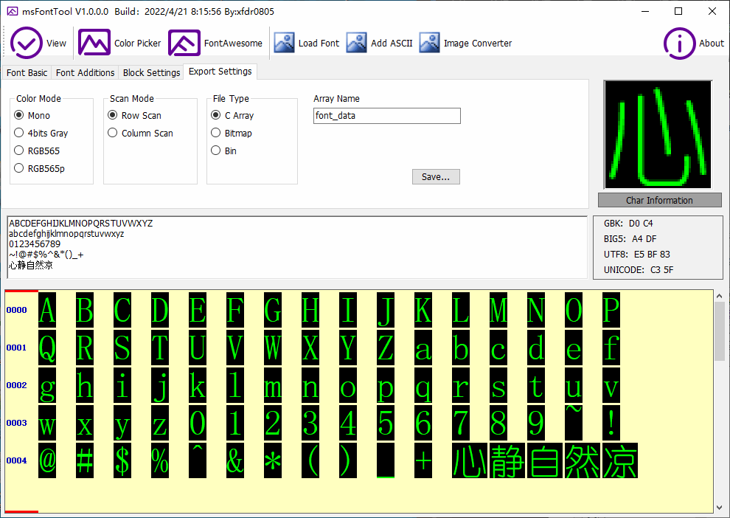Select Mono color mode
Viewport: 730px width, 518px height.
[32, 115]
